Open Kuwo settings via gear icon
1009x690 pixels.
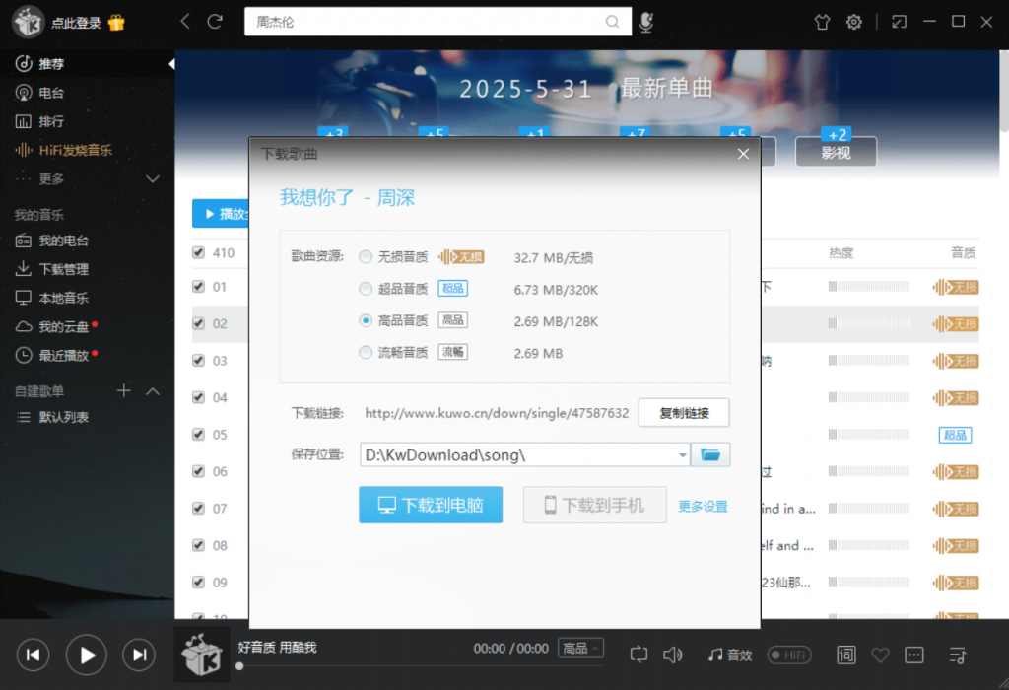pyautogui.click(x=853, y=21)
